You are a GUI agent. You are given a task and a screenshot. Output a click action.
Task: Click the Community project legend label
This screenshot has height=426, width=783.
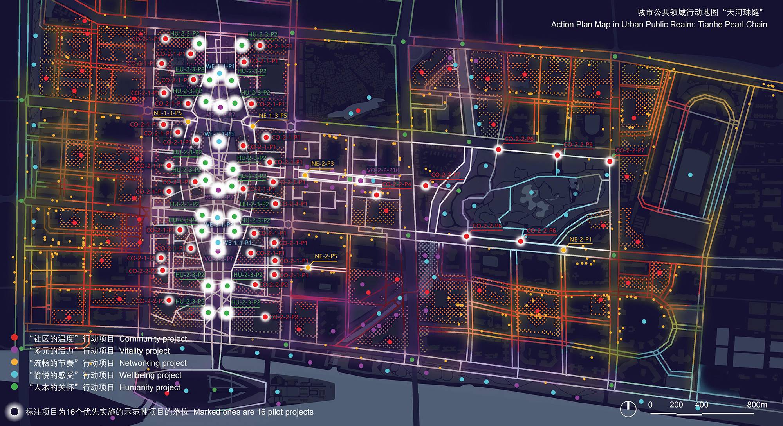pos(153,338)
